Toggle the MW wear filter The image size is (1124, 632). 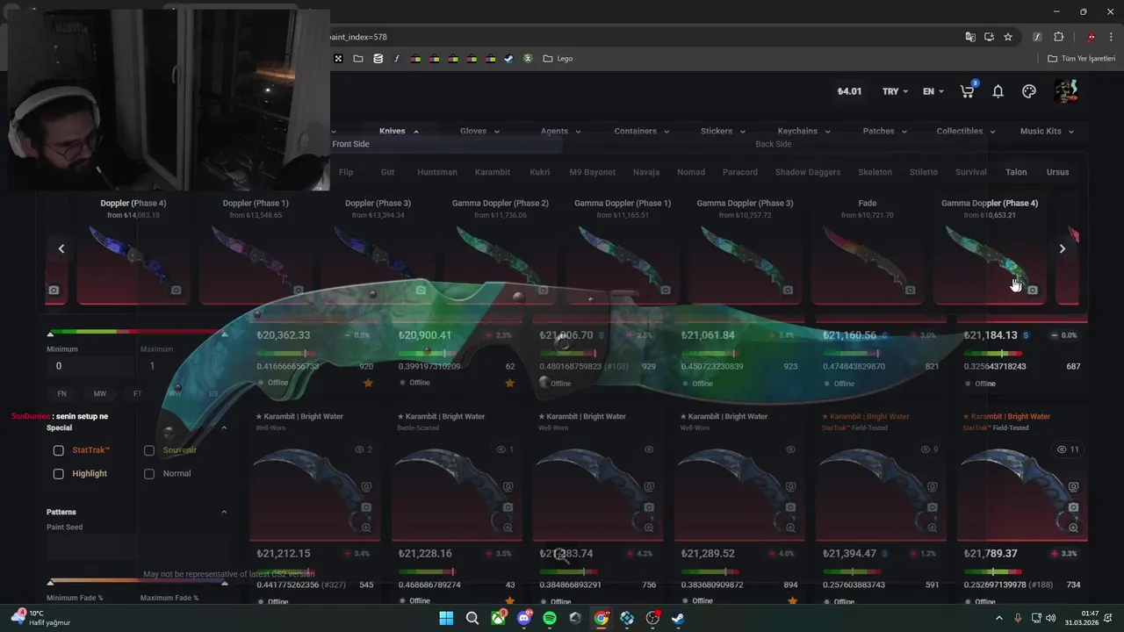click(100, 394)
